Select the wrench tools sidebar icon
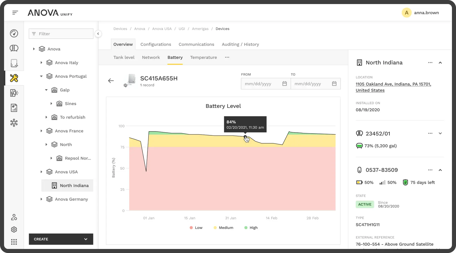This screenshot has width=456, height=253. tap(14, 78)
